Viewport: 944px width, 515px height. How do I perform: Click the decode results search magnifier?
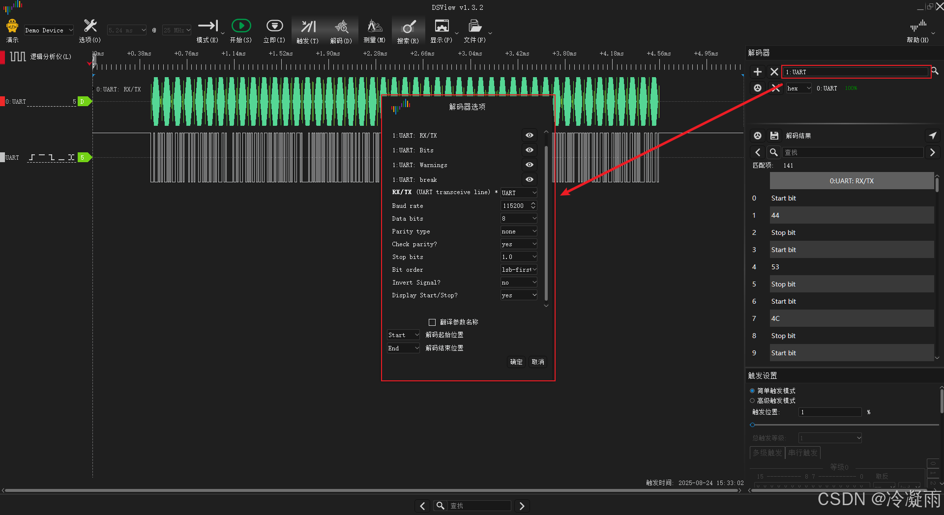[774, 152]
